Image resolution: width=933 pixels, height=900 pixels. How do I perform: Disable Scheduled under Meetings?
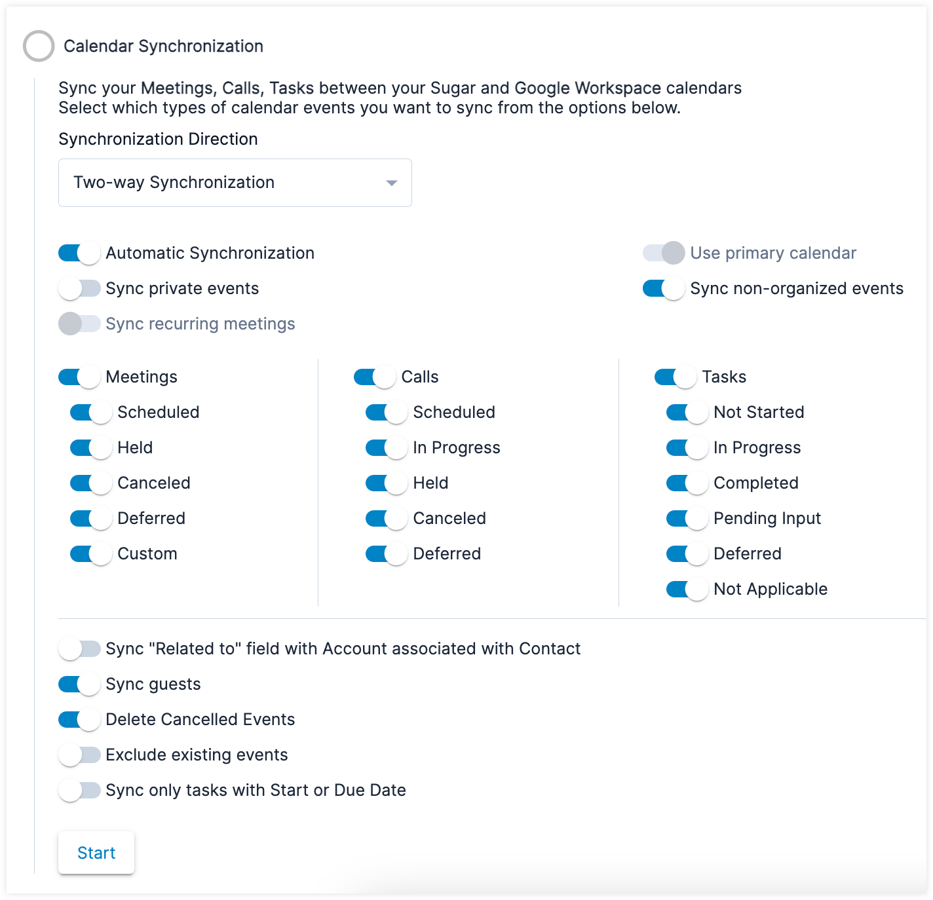pos(90,412)
